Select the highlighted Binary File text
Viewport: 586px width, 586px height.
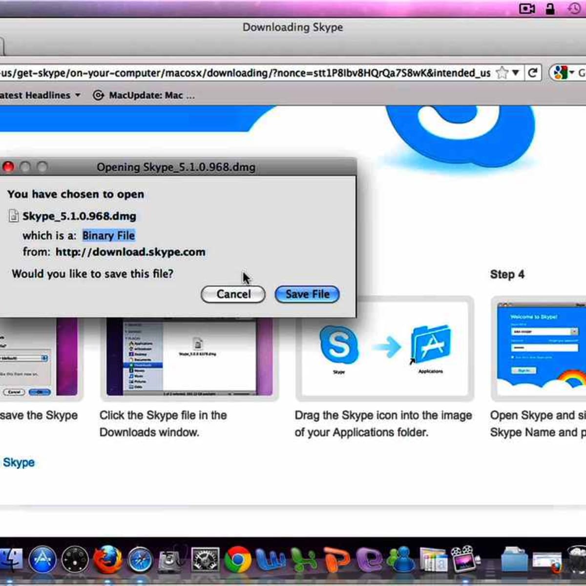[108, 235]
